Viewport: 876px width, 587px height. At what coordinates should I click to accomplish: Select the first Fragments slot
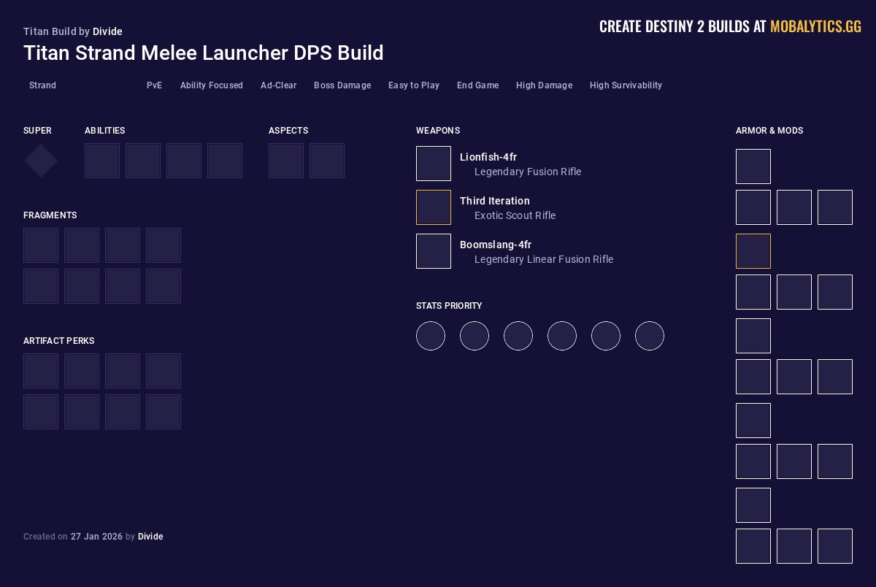tap(41, 245)
